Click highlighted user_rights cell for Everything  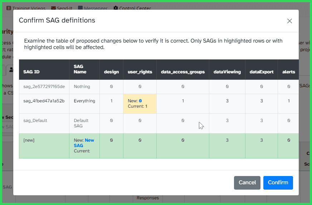[140, 104]
